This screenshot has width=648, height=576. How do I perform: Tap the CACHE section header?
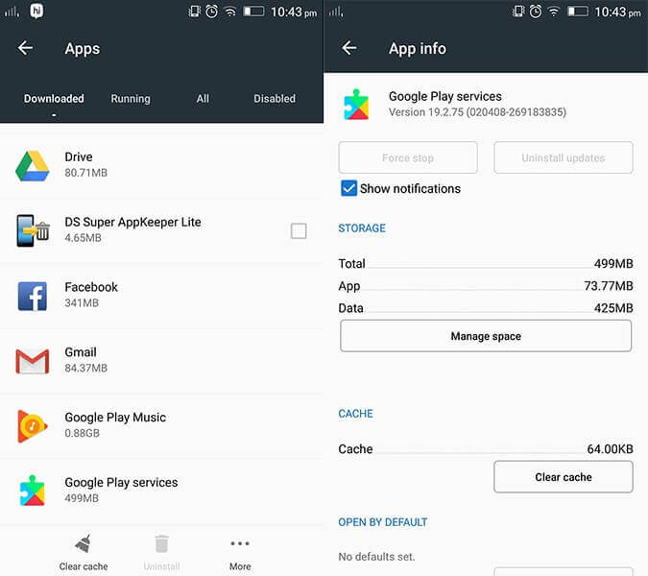[355, 414]
